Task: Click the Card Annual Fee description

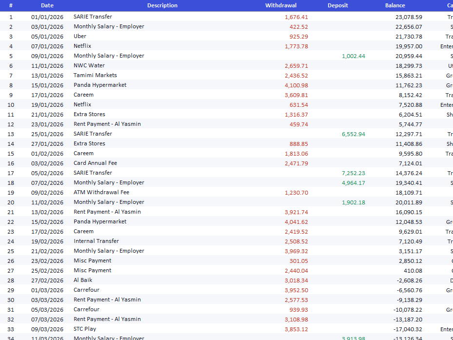Action: click(x=95, y=163)
